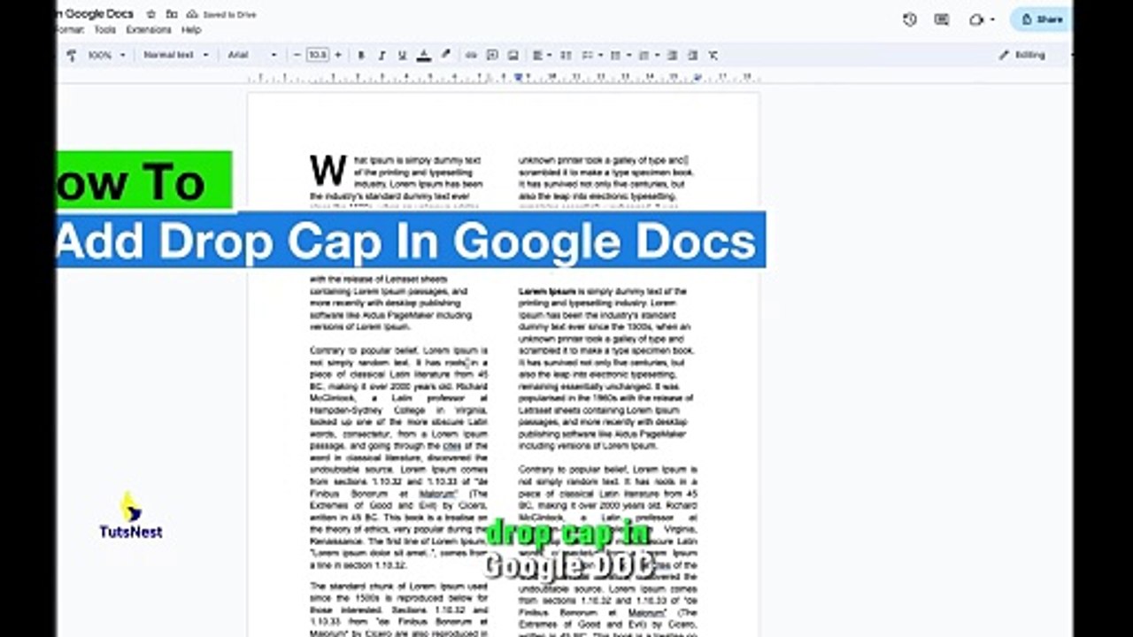Click the large drop cap letter W
1133x637 pixels.
[328, 171]
